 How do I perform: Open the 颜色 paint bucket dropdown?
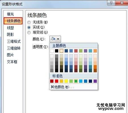point(55,39)
